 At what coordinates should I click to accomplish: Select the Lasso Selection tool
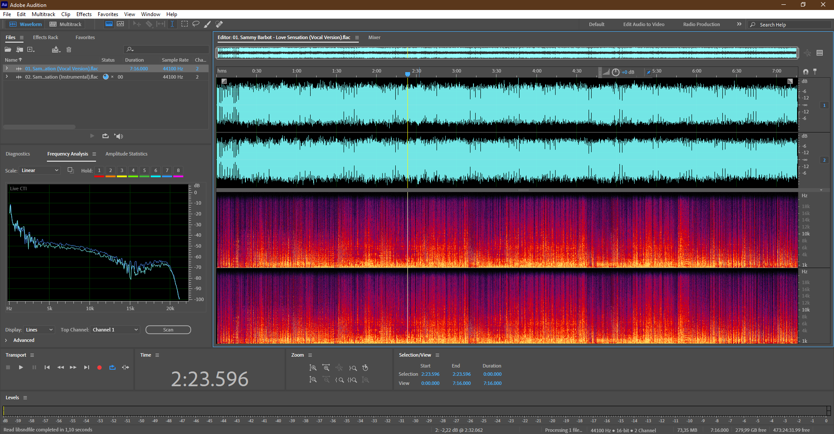(196, 24)
